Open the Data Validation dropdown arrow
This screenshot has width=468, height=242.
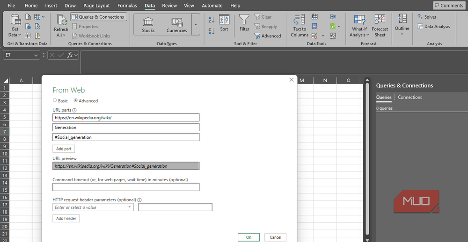(323, 36)
